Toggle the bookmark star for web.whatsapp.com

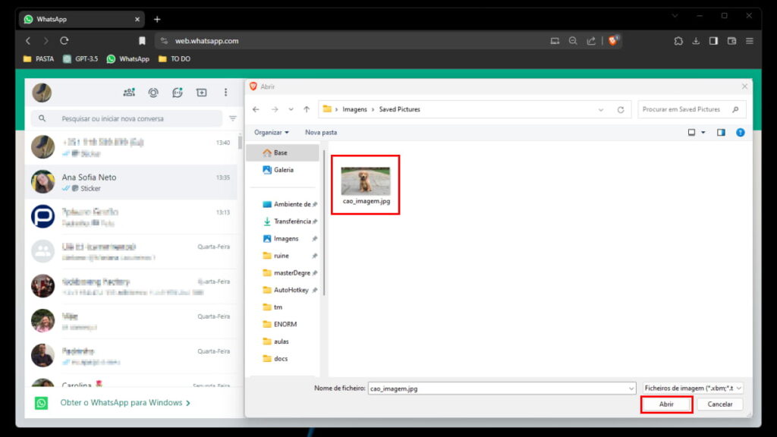click(143, 41)
